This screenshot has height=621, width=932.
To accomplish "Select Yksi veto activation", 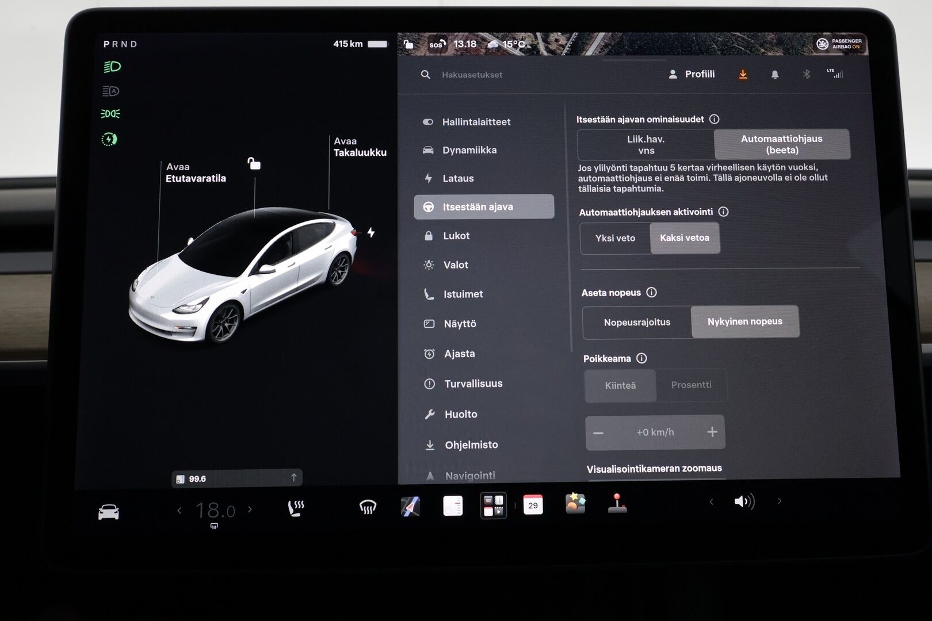I will (x=615, y=238).
